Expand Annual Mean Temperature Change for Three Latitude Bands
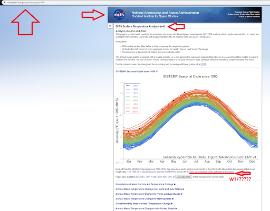 pos(149,194)
